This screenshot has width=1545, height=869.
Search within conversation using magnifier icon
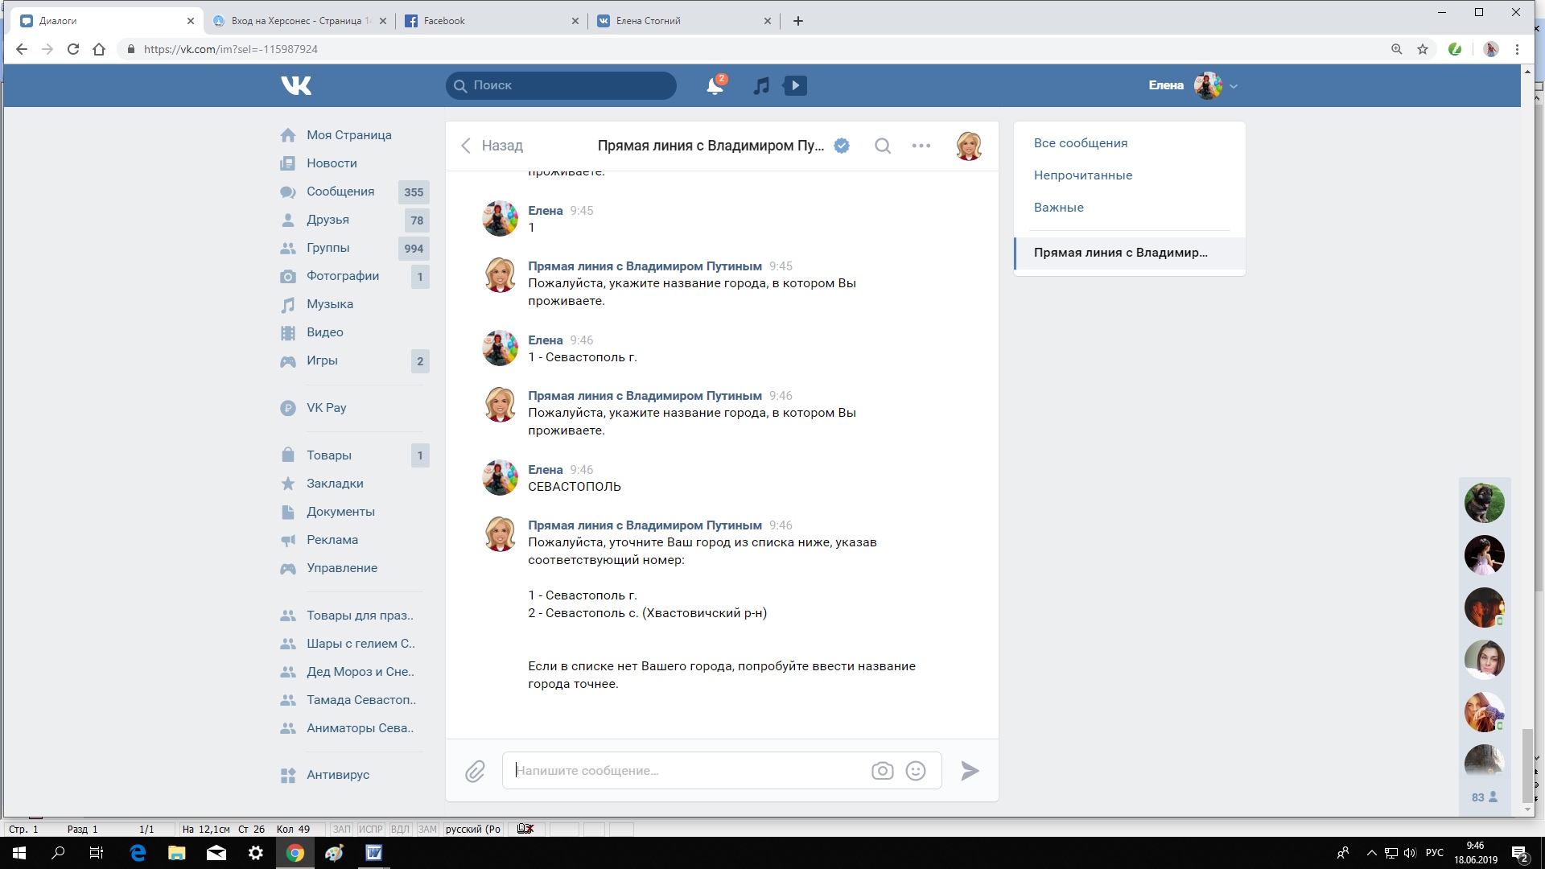pyautogui.click(x=883, y=146)
